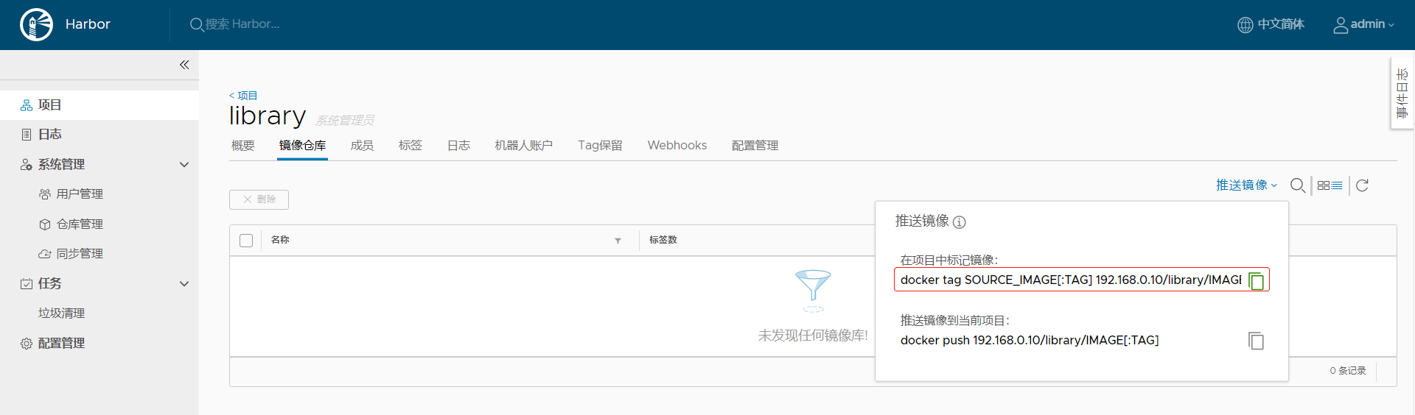Collapse the 系统管理 section chevron
The width and height of the screenshot is (1415, 415).
click(184, 165)
